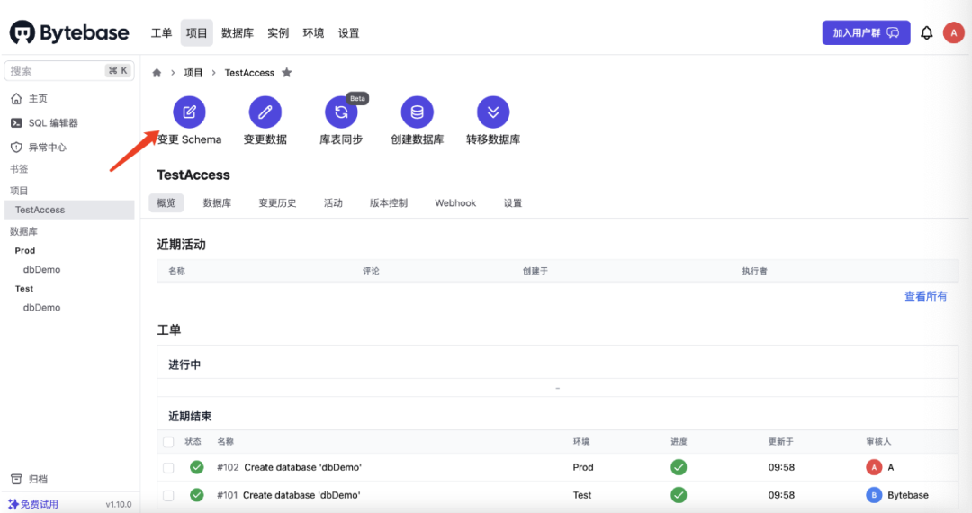Open the 转移数据库 icon

coord(493,112)
